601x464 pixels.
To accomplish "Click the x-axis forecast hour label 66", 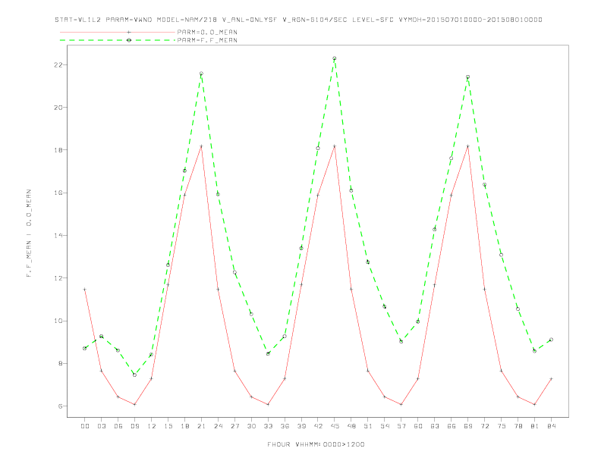I will click(452, 426).
